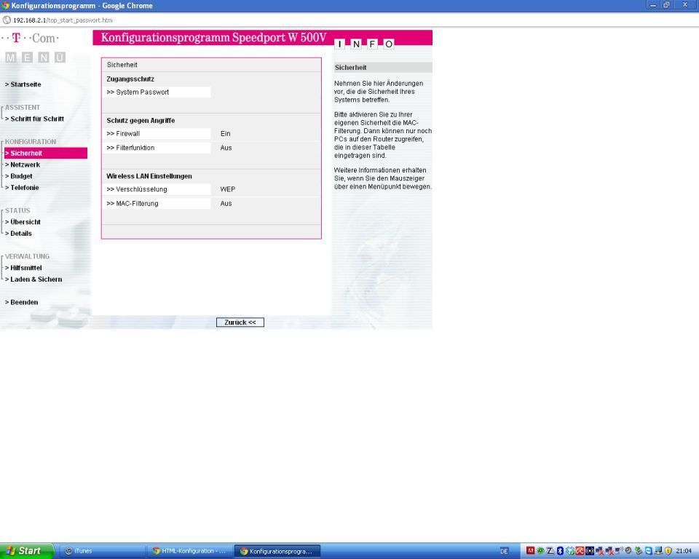Viewport: 699px width, 559px height.
Task: Click the Filterfunktion status value Aus
Action: (226, 148)
